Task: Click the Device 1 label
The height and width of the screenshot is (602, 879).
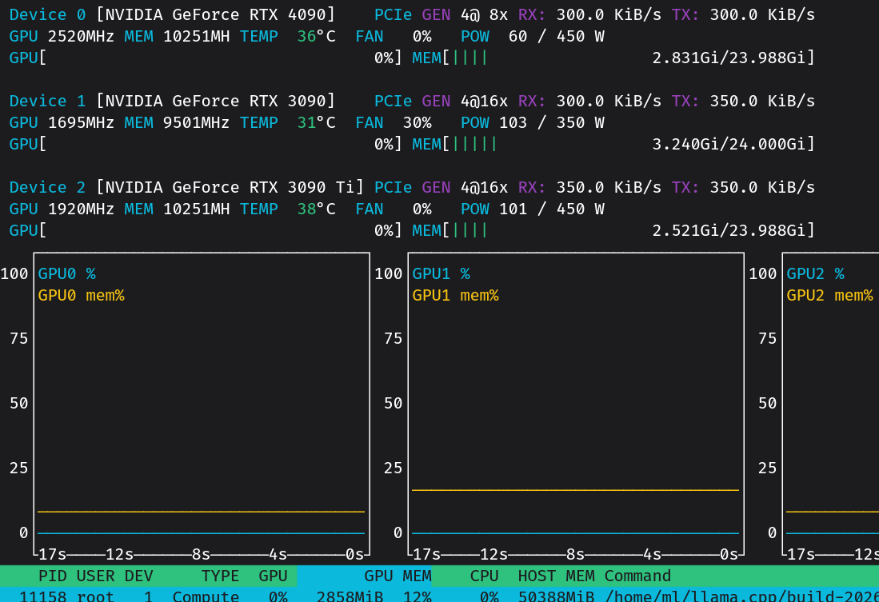Action: point(47,101)
